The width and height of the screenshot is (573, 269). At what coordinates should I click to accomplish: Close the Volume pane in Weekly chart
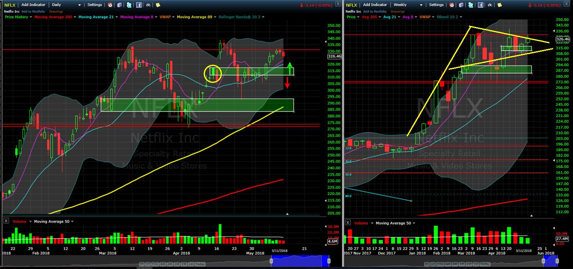[x=348, y=223]
